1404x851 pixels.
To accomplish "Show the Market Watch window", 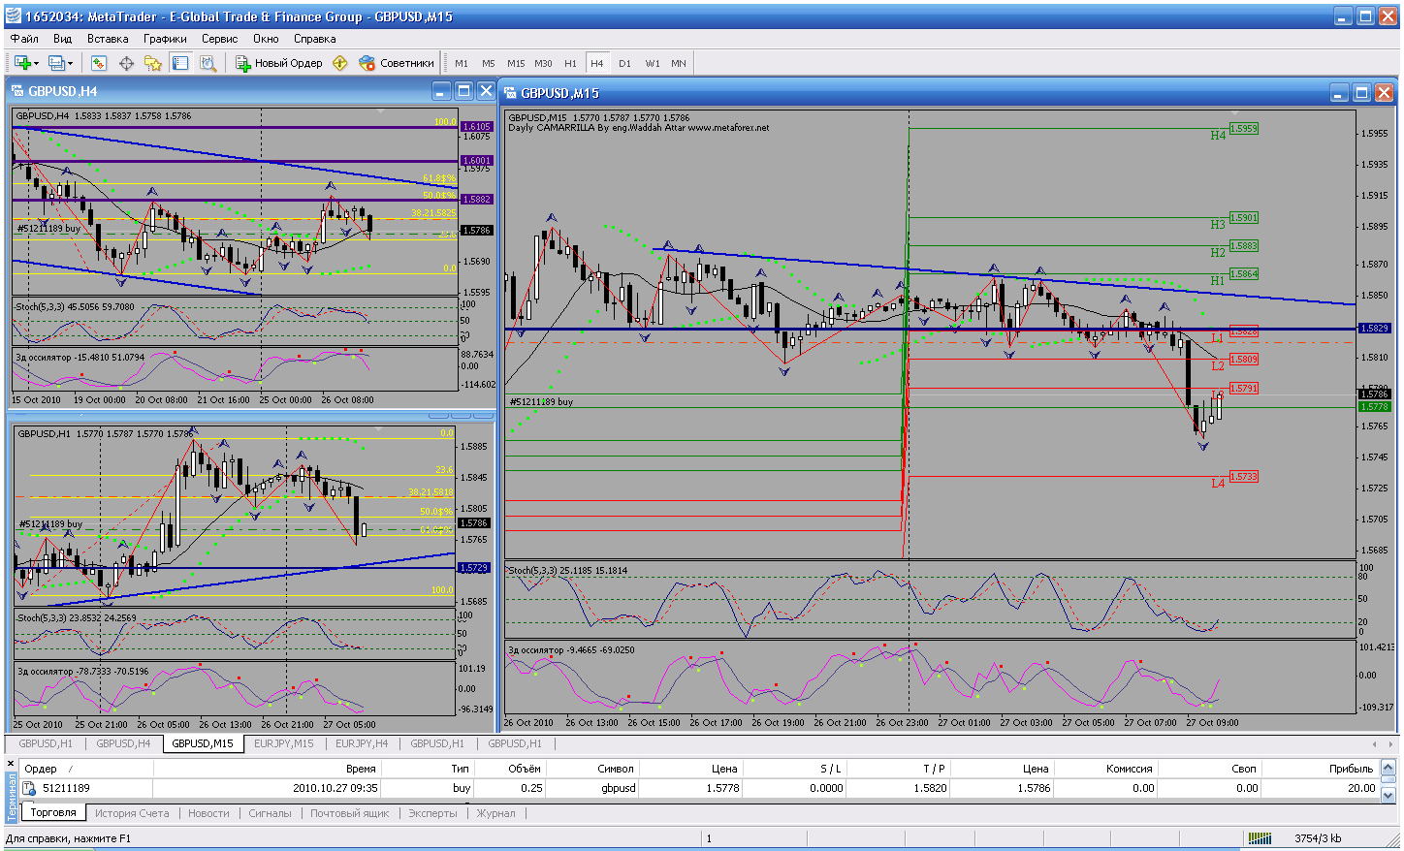I will (x=98, y=63).
